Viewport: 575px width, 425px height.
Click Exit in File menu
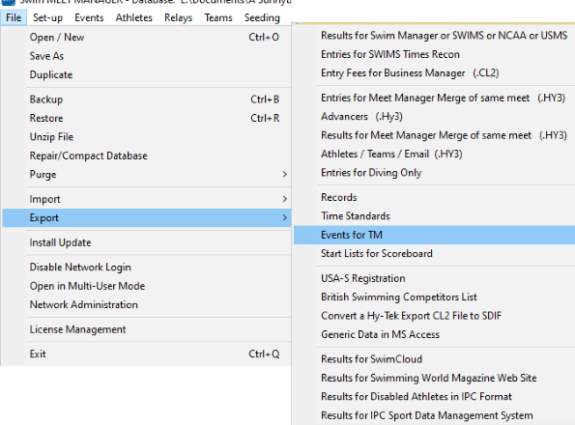tap(147, 354)
